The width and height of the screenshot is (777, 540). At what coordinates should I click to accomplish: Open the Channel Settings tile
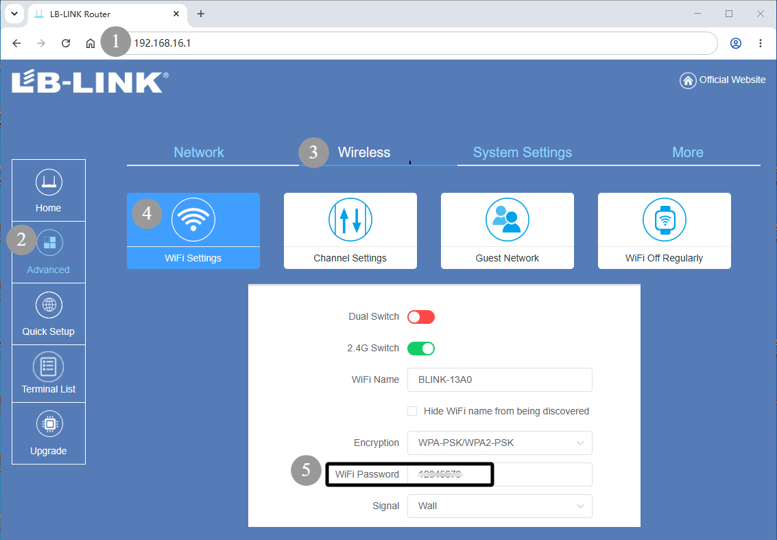350,231
